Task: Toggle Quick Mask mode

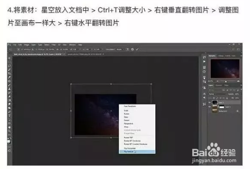Action: (9, 147)
